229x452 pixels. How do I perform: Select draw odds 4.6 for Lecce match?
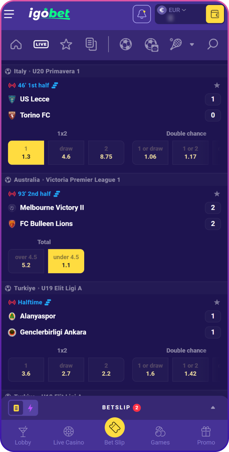[x=66, y=153]
